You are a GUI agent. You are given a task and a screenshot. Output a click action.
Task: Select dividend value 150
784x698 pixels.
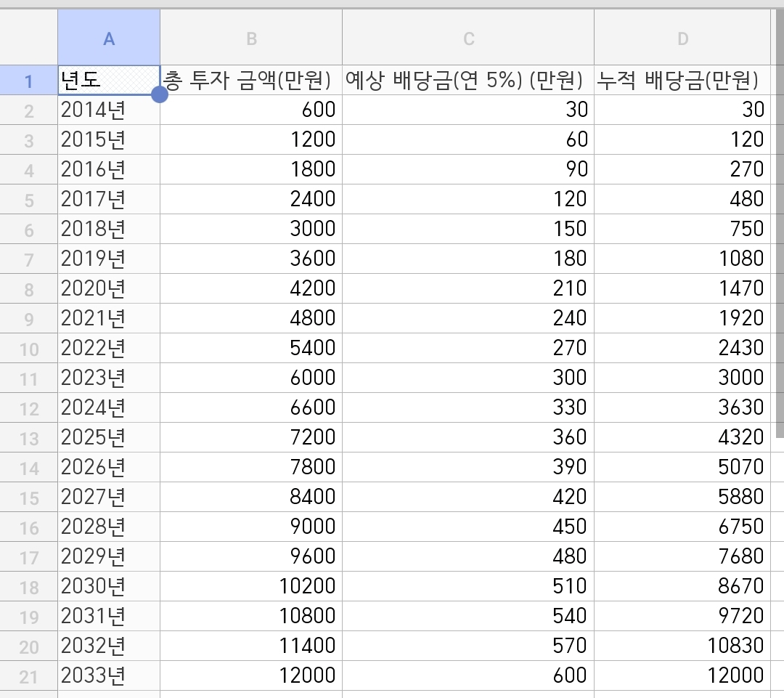pos(468,230)
